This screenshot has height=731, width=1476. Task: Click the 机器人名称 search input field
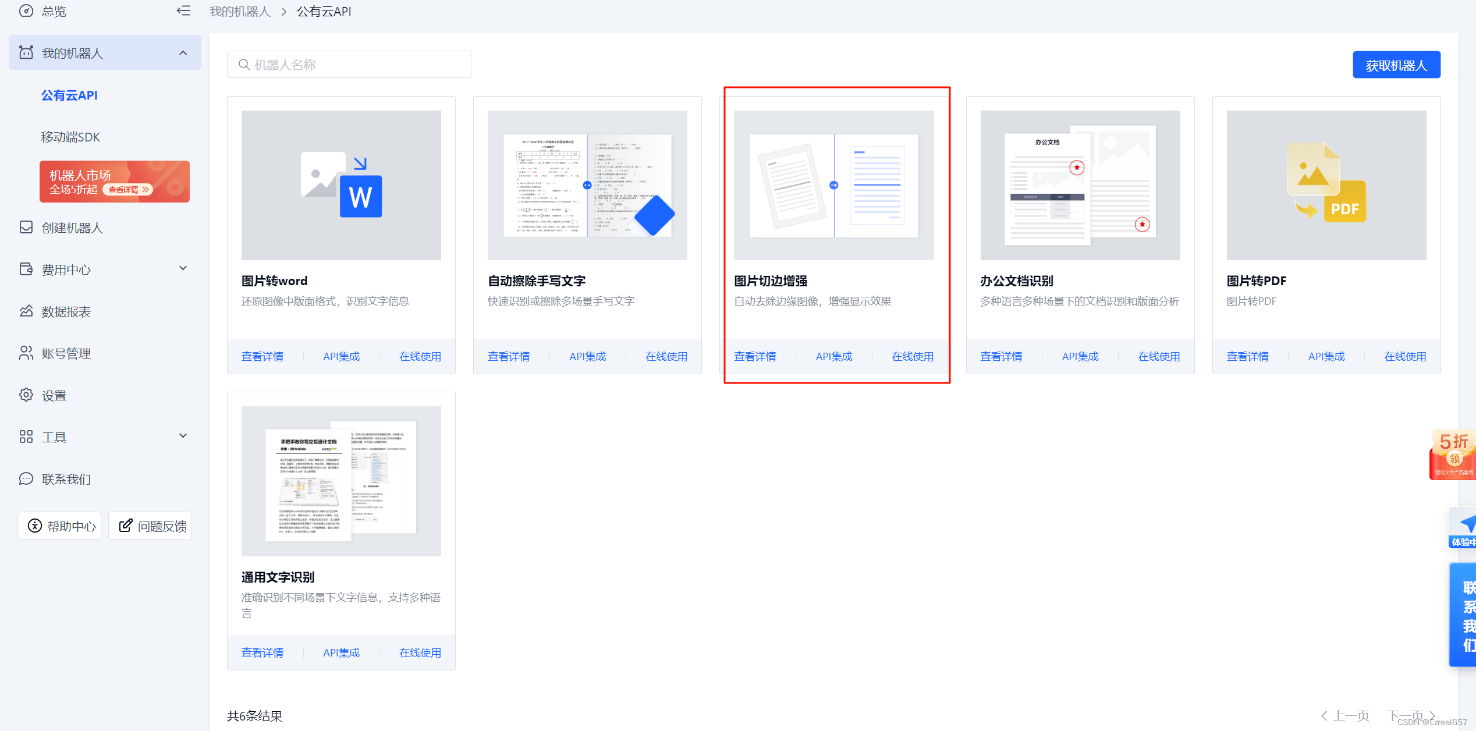point(349,64)
